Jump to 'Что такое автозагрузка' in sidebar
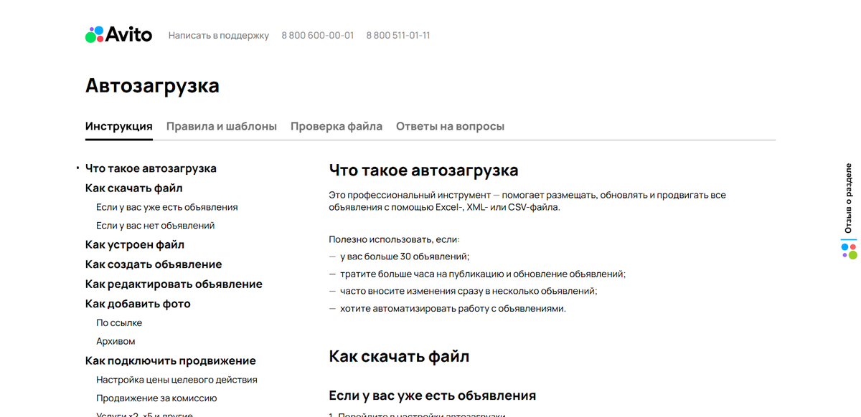The image size is (861, 417). tap(151, 168)
